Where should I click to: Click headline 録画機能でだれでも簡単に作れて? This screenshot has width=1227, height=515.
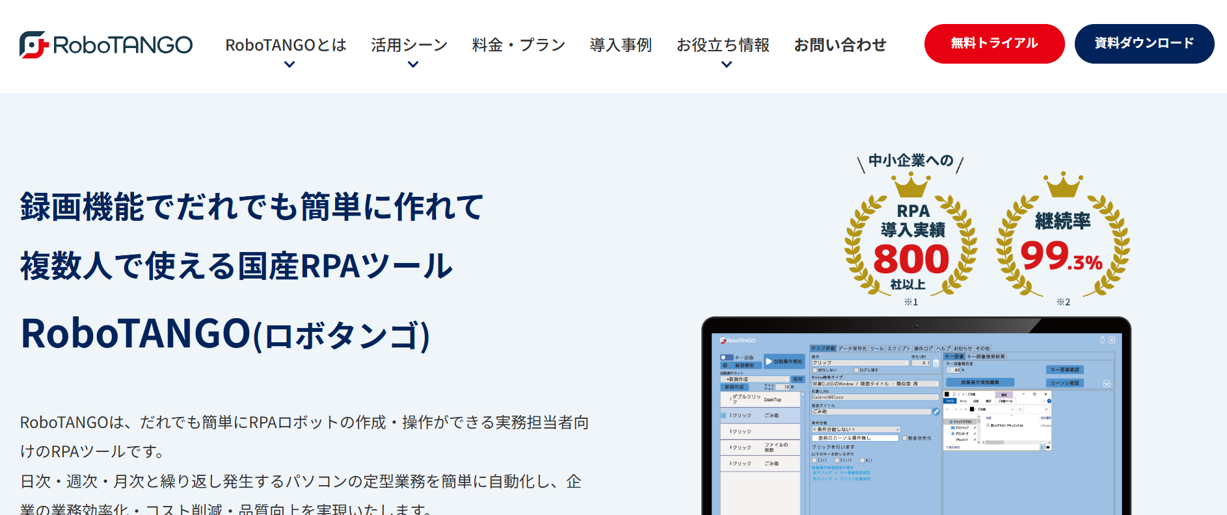252,207
